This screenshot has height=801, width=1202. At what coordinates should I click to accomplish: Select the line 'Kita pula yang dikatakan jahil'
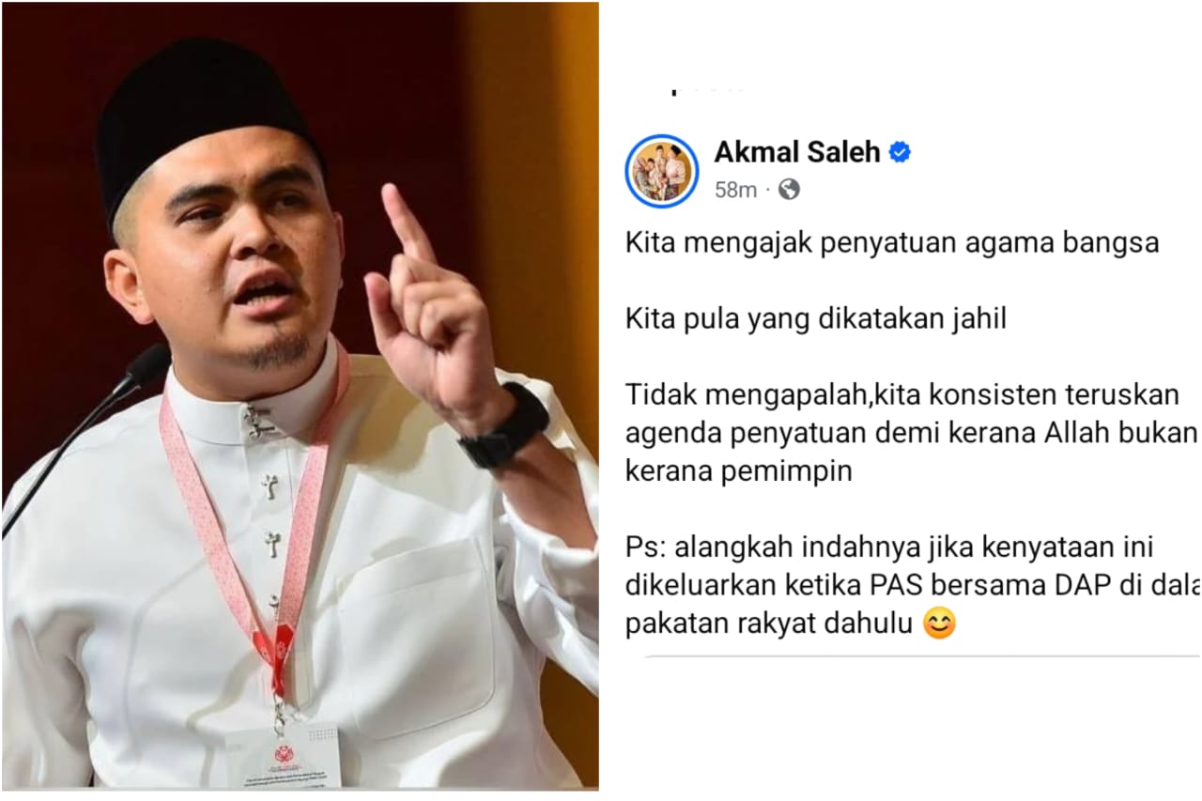click(816, 319)
